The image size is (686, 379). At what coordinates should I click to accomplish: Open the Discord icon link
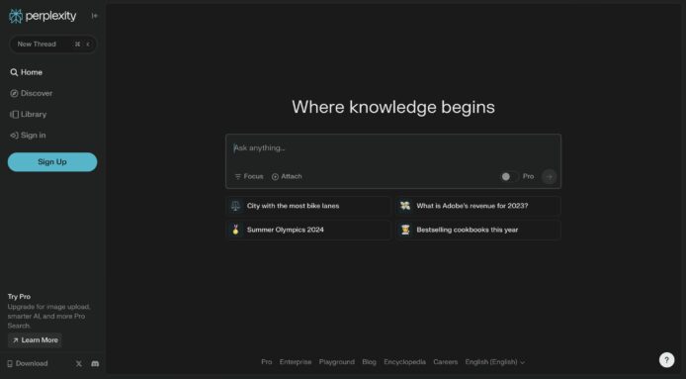[x=95, y=364]
